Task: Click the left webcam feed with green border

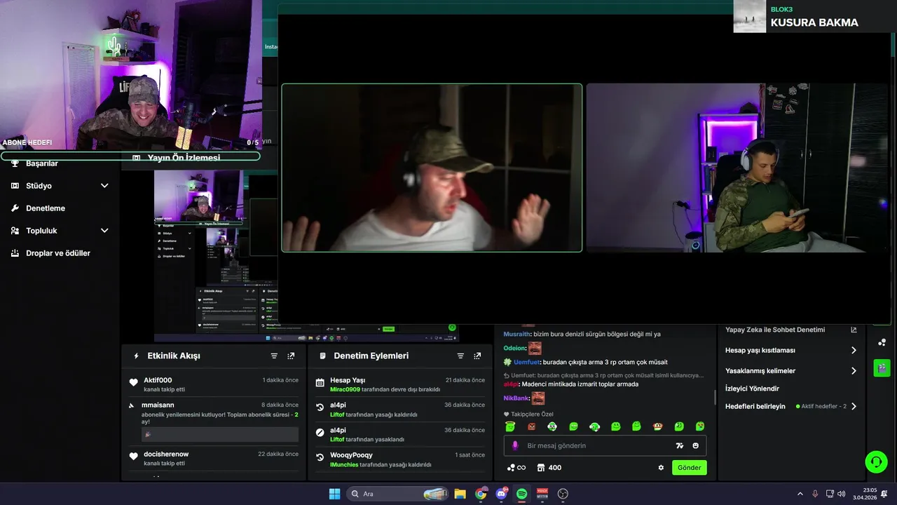Action: click(x=432, y=168)
